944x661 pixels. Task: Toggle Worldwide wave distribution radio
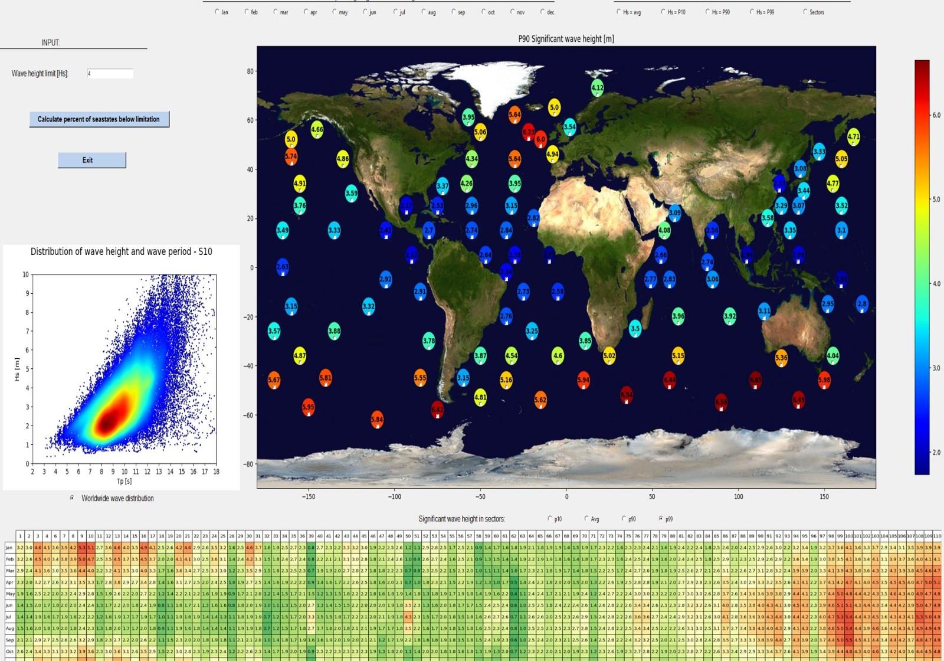coord(72,498)
